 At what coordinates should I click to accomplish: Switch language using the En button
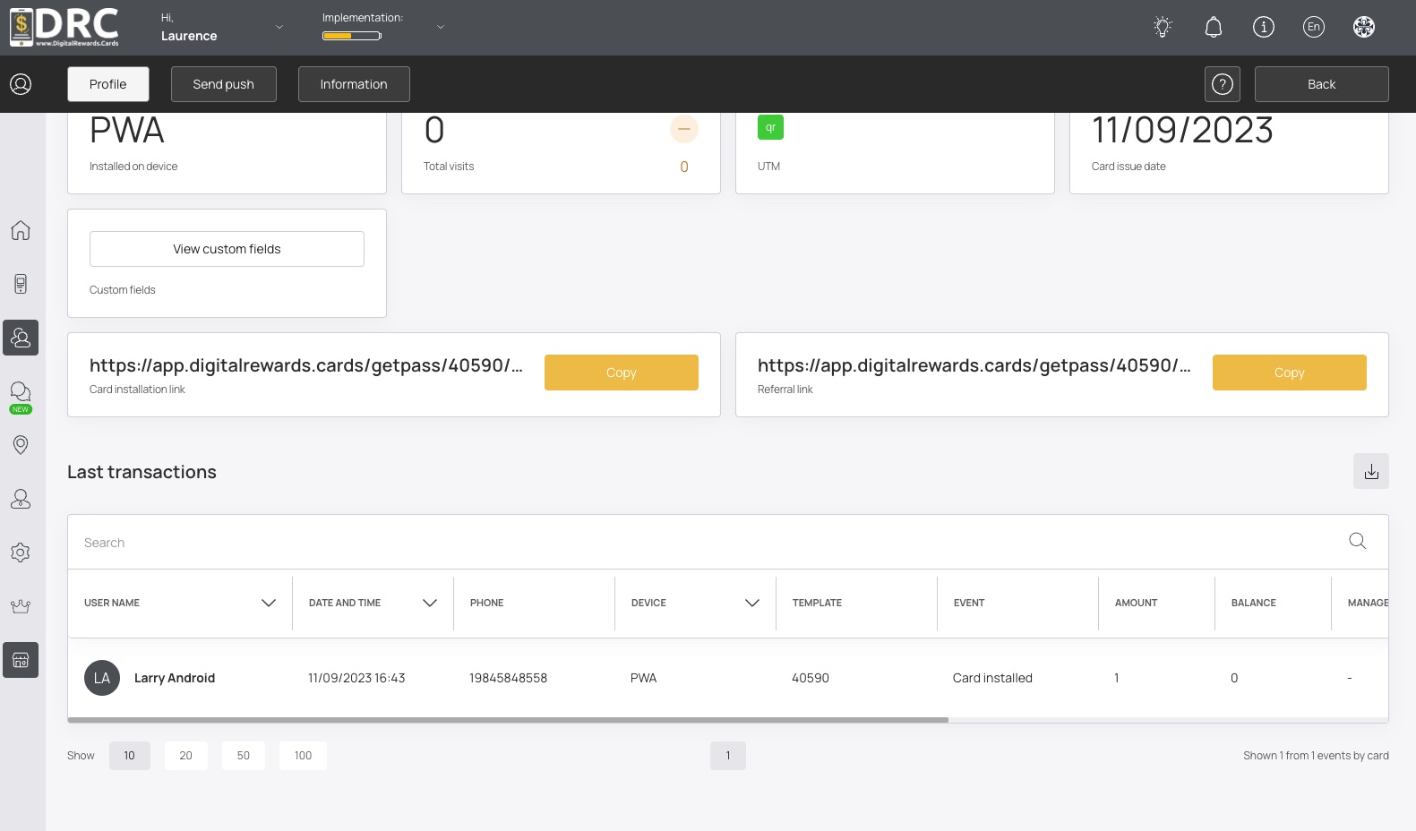[1313, 27]
